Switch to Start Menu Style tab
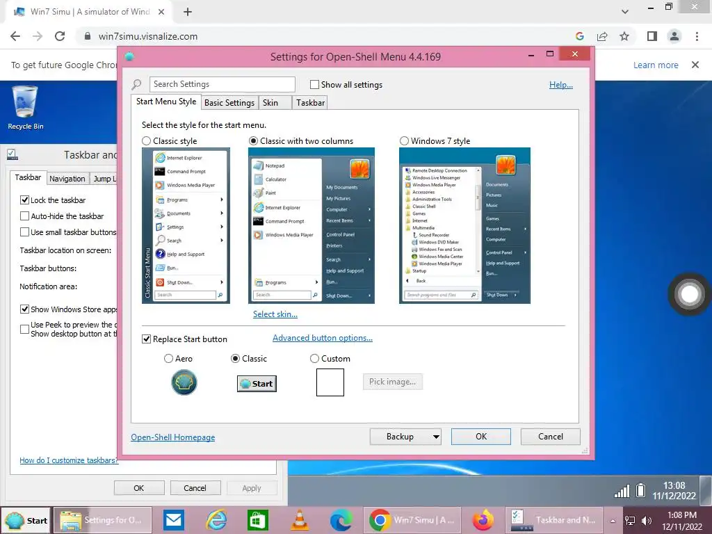The width and height of the screenshot is (712, 534). click(166, 102)
